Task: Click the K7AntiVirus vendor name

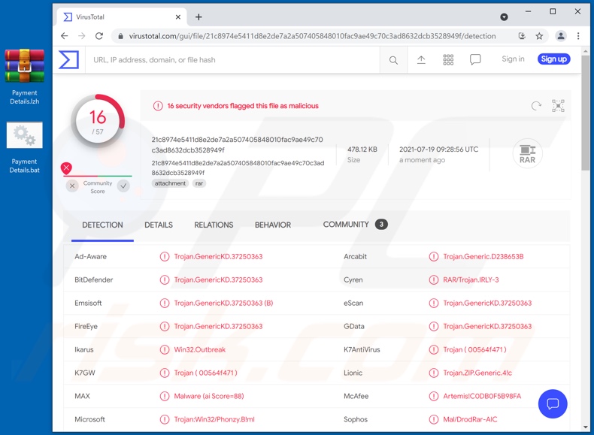Action: pyautogui.click(x=362, y=349)
